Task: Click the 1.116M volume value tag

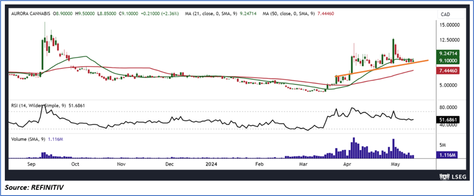Action: tap(448, 155)
